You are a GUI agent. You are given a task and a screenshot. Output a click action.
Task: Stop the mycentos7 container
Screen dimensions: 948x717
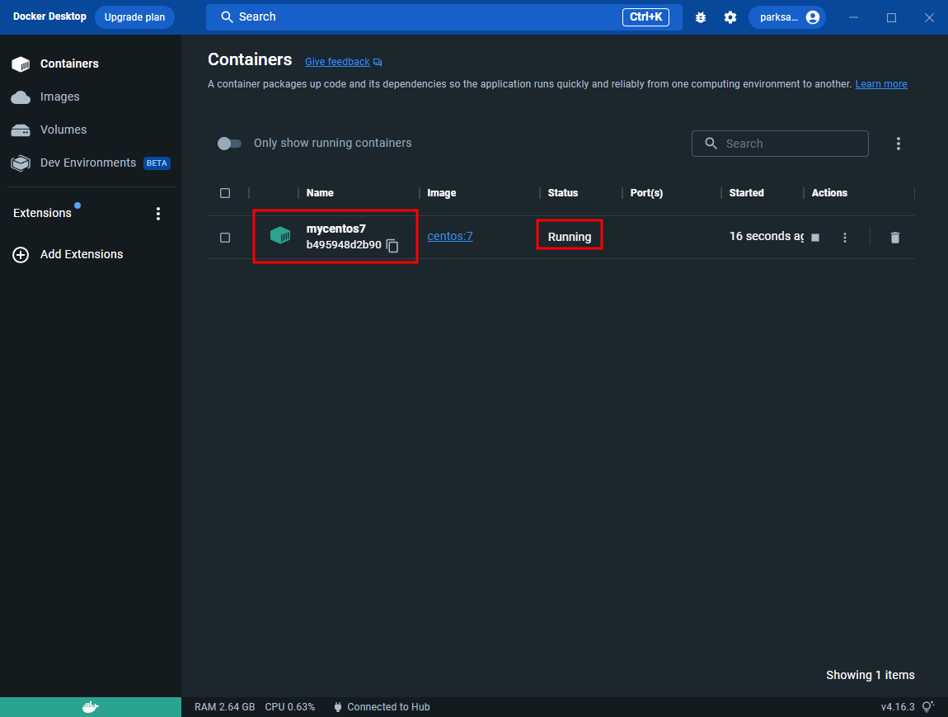click(x=815, y=238)
